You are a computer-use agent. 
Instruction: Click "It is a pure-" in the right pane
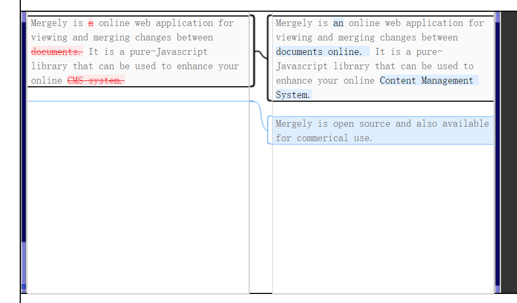click(409, 52)
